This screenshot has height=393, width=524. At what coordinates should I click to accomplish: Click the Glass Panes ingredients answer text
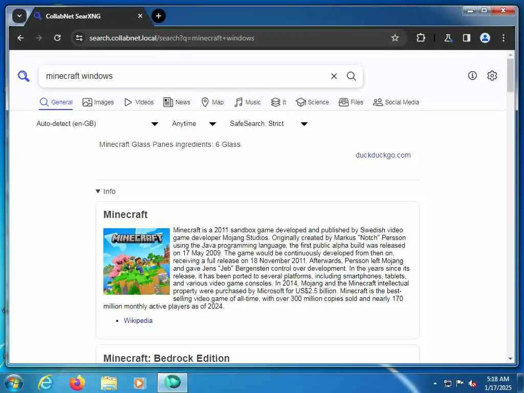[x=170, y=144]
